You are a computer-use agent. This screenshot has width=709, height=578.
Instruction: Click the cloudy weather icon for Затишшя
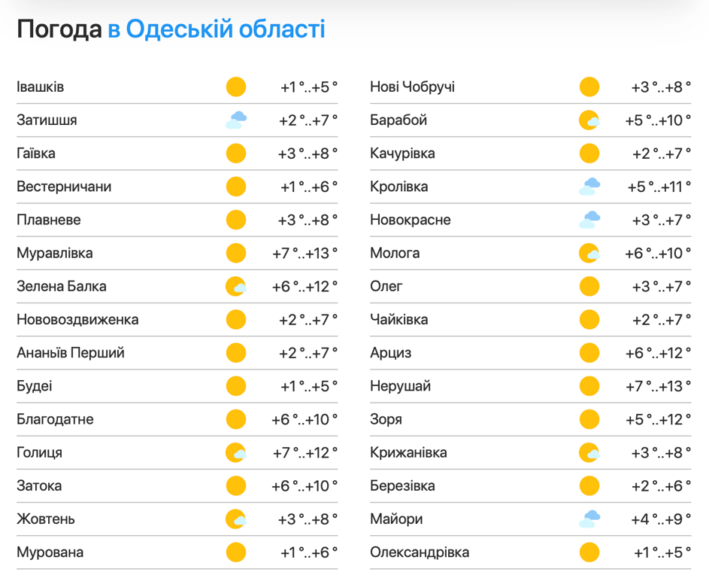tap(236, 120)
